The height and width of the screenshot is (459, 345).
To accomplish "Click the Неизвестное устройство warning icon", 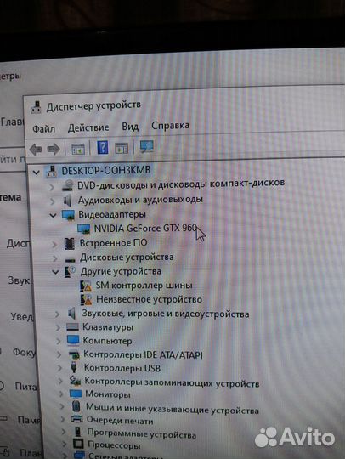I will click(86, 300).
